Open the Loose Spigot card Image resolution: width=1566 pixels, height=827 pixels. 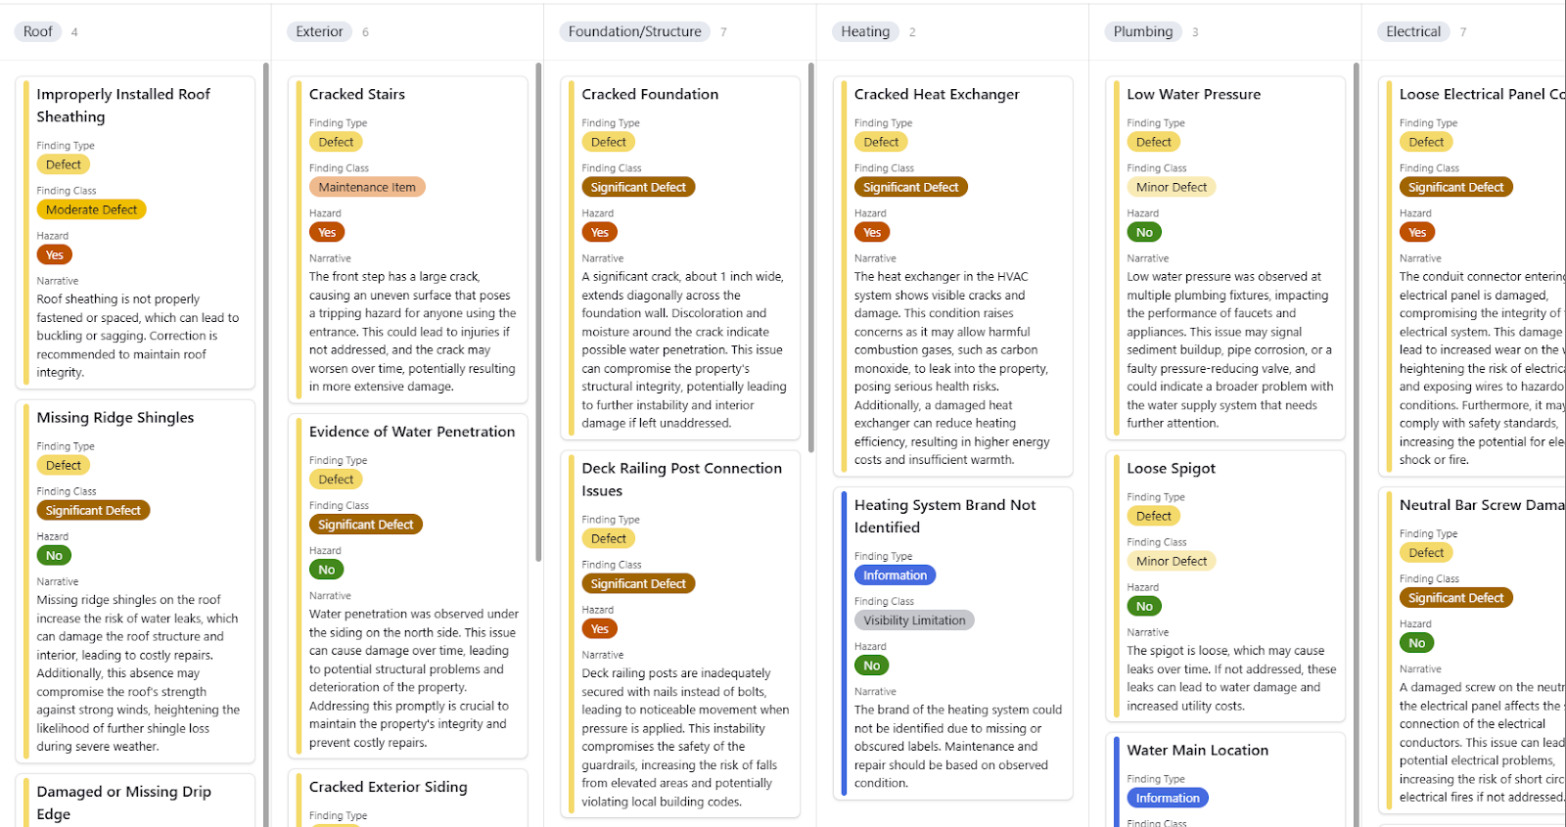(1171, 468)
